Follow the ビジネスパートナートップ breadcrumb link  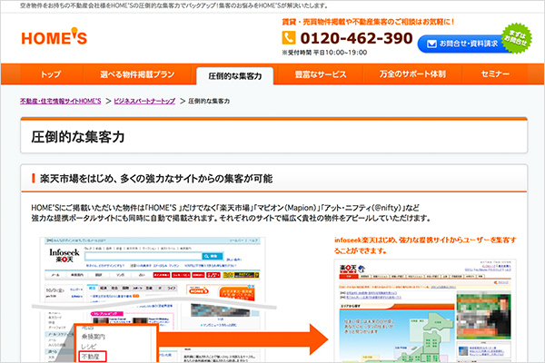(x=144, y=101)
